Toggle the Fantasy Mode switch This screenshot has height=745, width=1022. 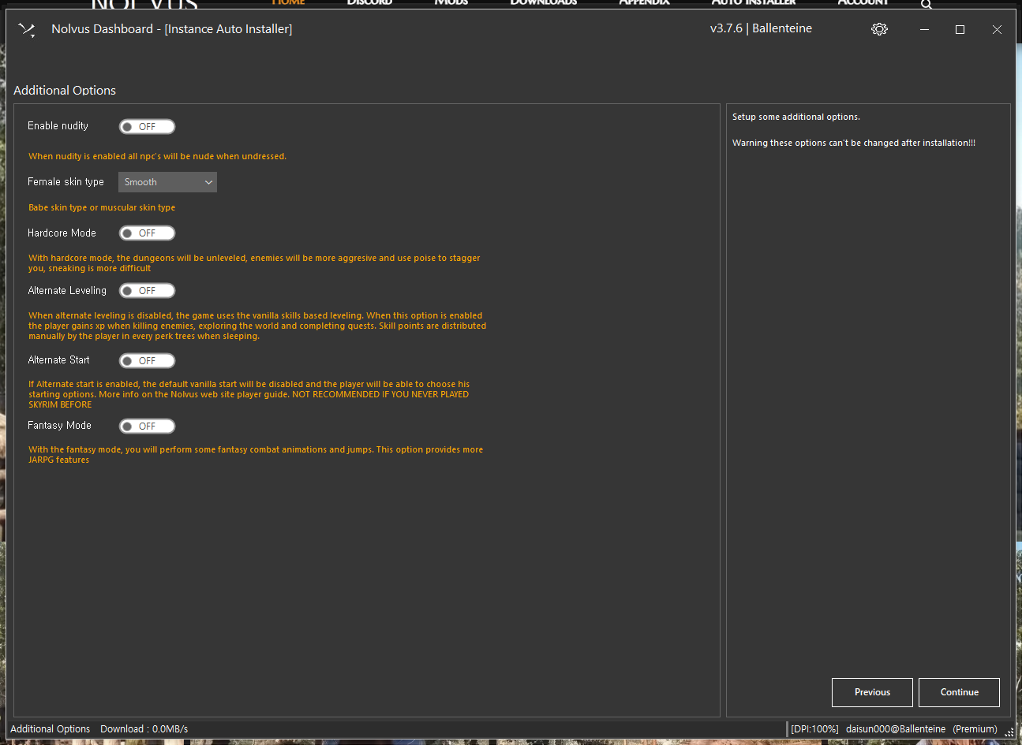[147, 427]
